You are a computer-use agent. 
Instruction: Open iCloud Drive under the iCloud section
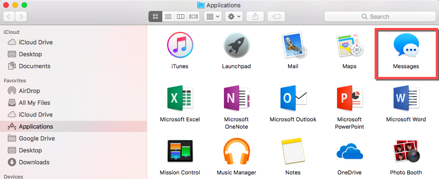point(74,42)
